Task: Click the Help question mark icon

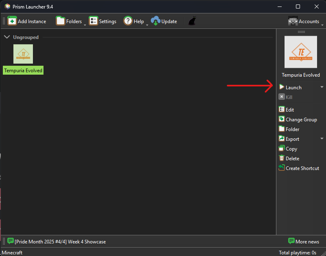Action: pyautogui.click(x=128, y=21)
